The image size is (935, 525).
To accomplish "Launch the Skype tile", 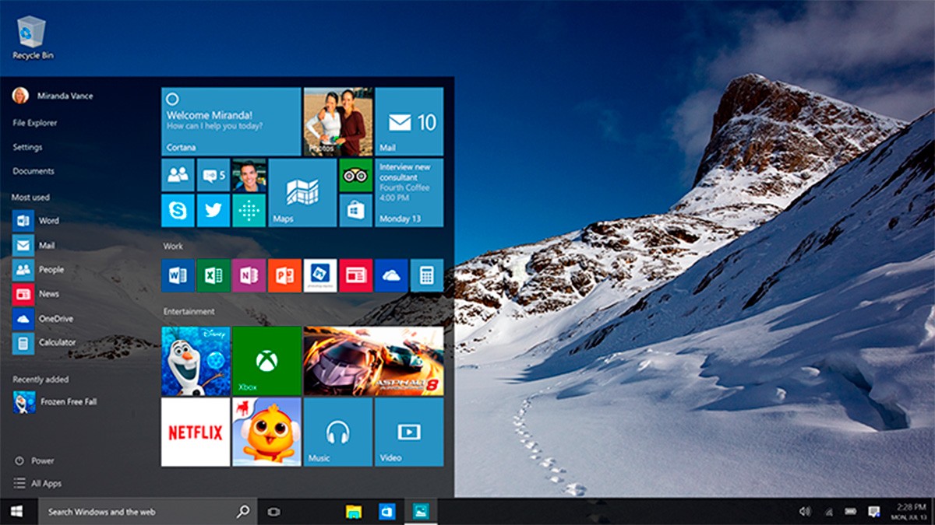I will tap(177, 211).
